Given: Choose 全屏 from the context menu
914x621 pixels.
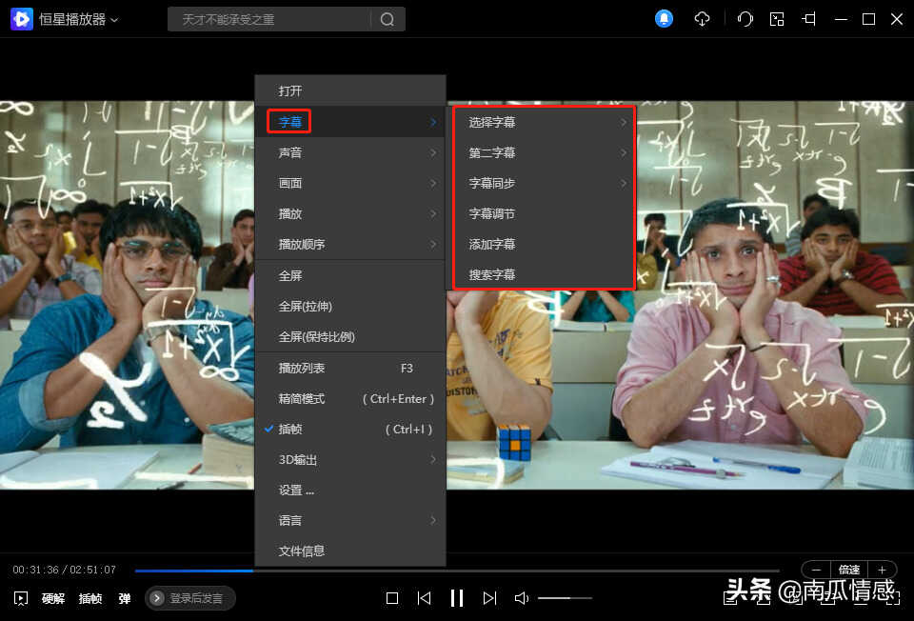Looking at the screenshot, I should (x=350, y=276).
